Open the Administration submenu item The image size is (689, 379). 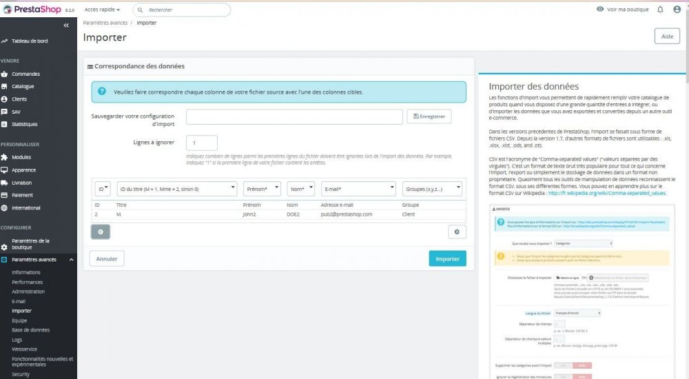click(28, 291)
